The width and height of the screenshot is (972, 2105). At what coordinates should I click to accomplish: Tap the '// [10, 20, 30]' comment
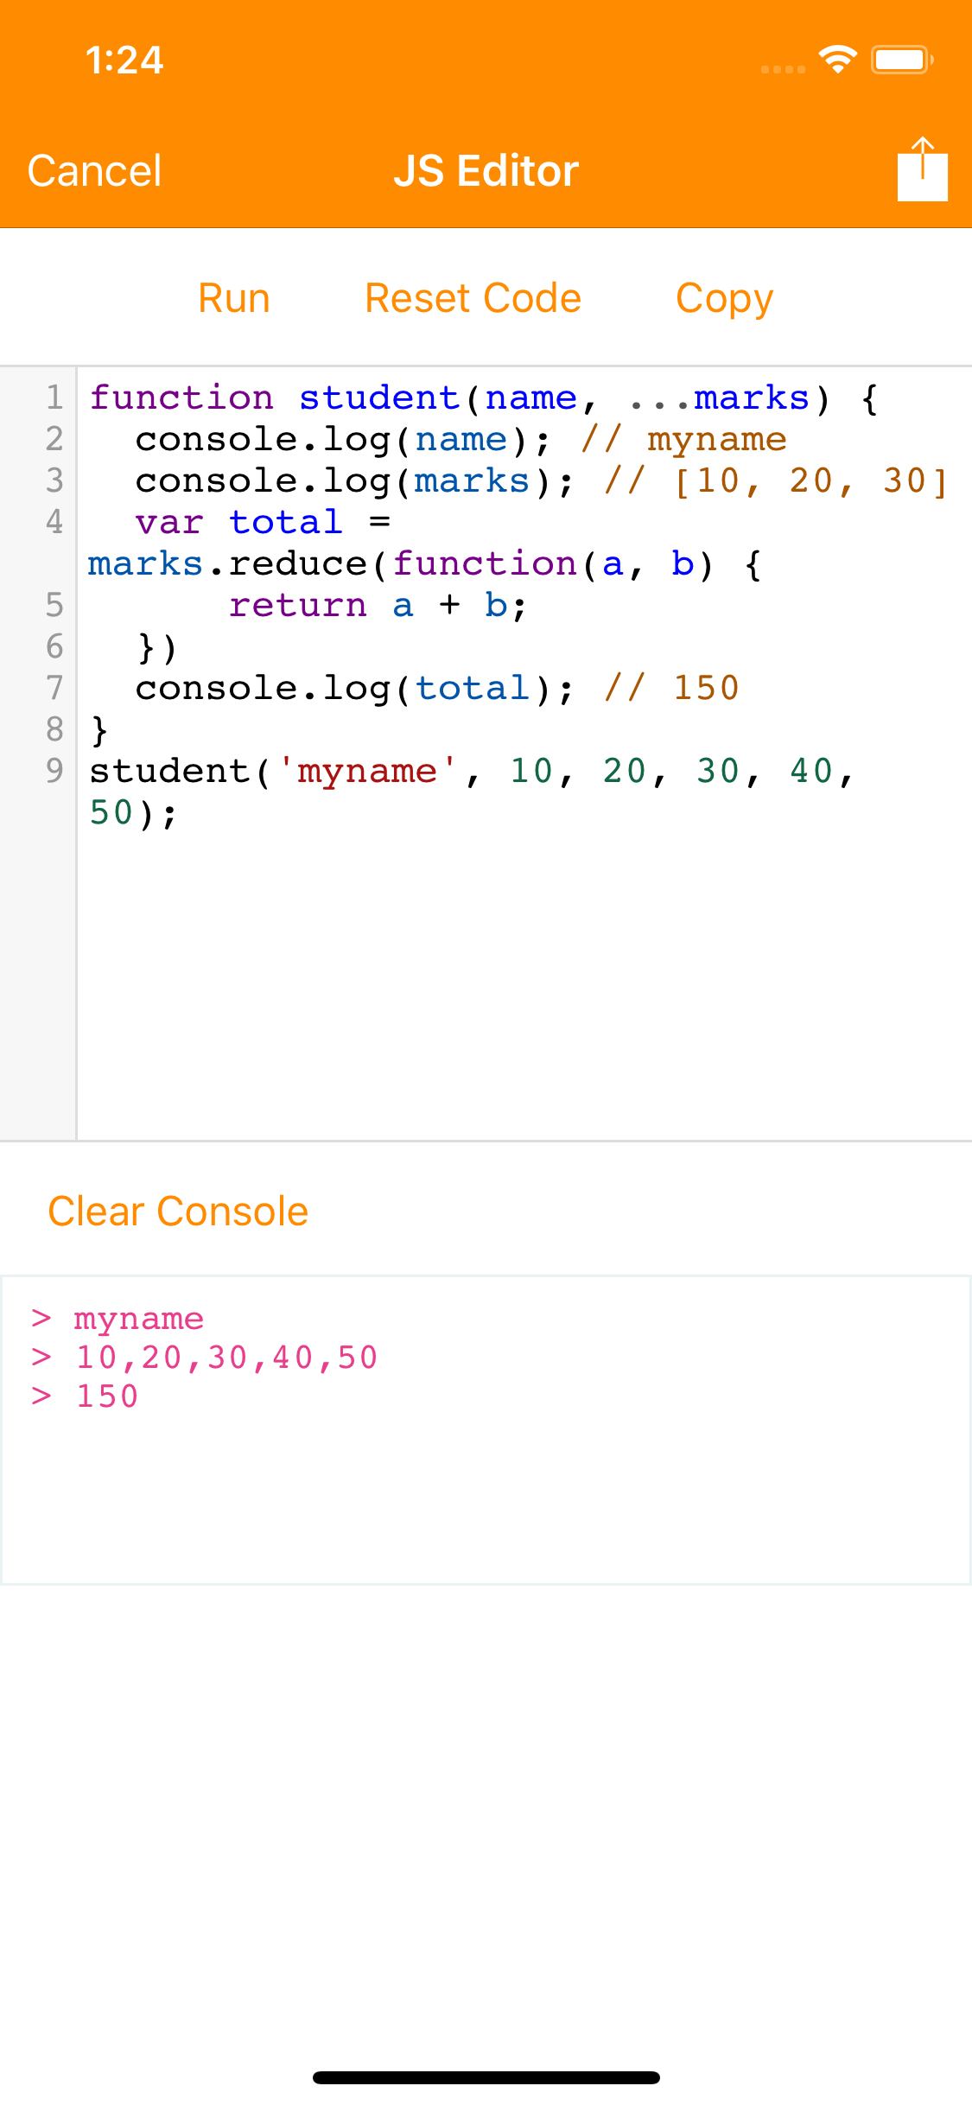(776, 480)
